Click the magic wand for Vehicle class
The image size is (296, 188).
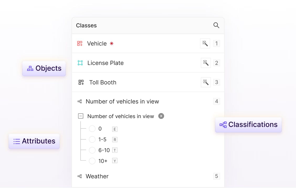(205, 43)
